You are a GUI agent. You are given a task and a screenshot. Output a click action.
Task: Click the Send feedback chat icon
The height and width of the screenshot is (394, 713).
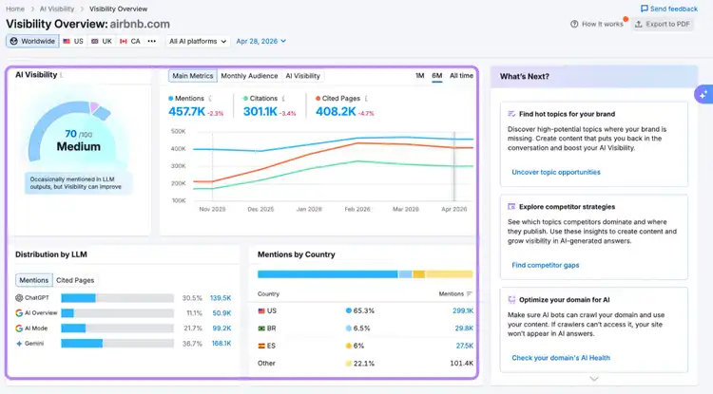click(x=644, y=9)
